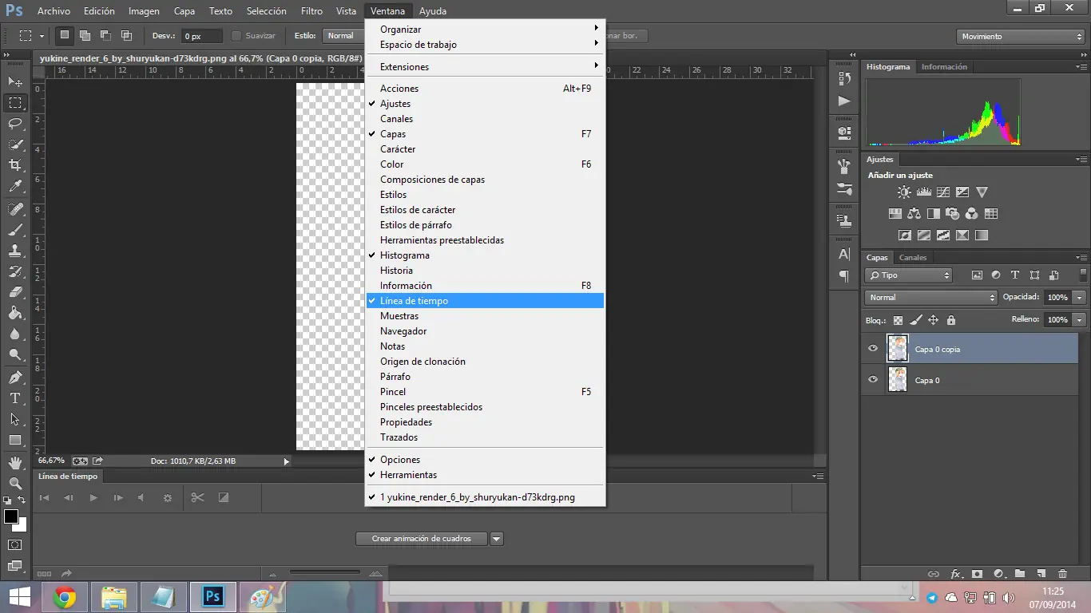This screenshot has height=613, width=1091.
Task: Select the Pen tool
Action: pos(15,378)
